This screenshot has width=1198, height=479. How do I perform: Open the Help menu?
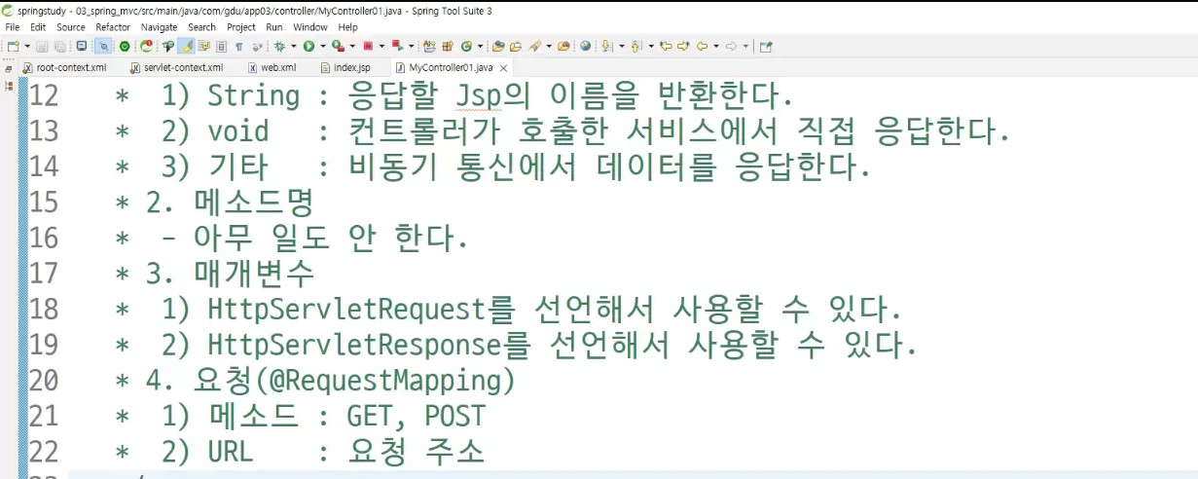click(348, 27)
